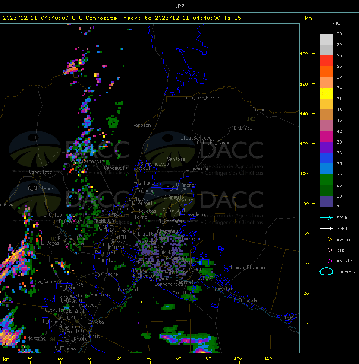359x364 pixels.
Task: Click the 'Clla.del_Rosario' map label
Action: point(203,98)
